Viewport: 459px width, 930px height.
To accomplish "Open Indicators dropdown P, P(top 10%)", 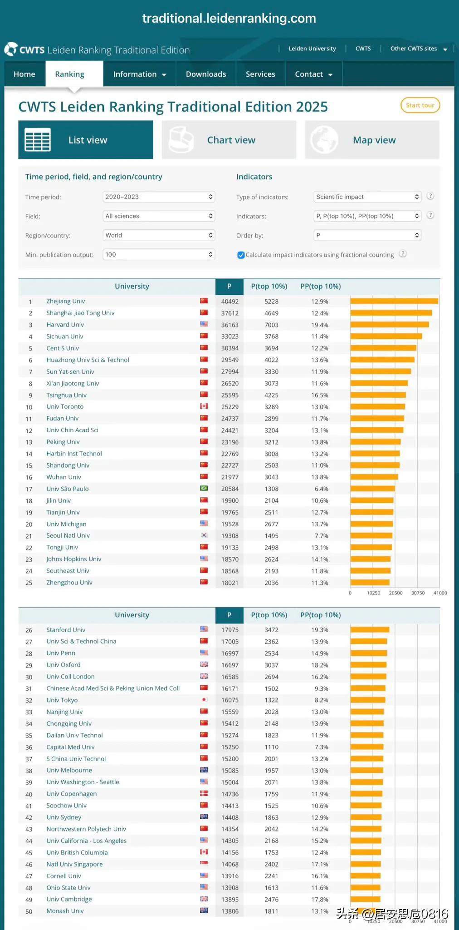I will (x=367, y=216).
